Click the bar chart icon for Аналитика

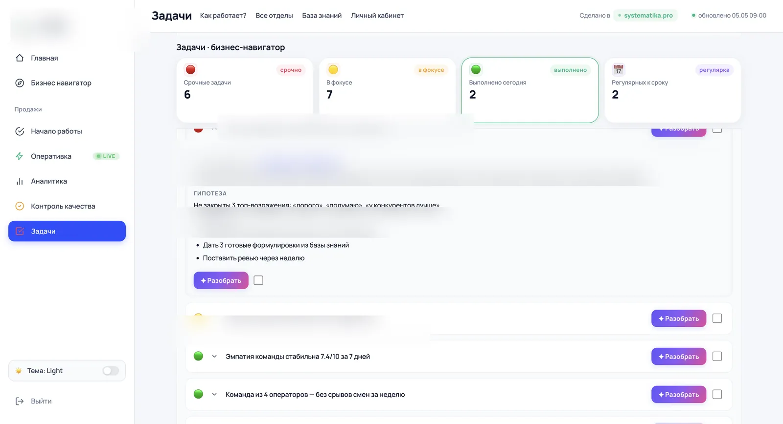point(20,181)
